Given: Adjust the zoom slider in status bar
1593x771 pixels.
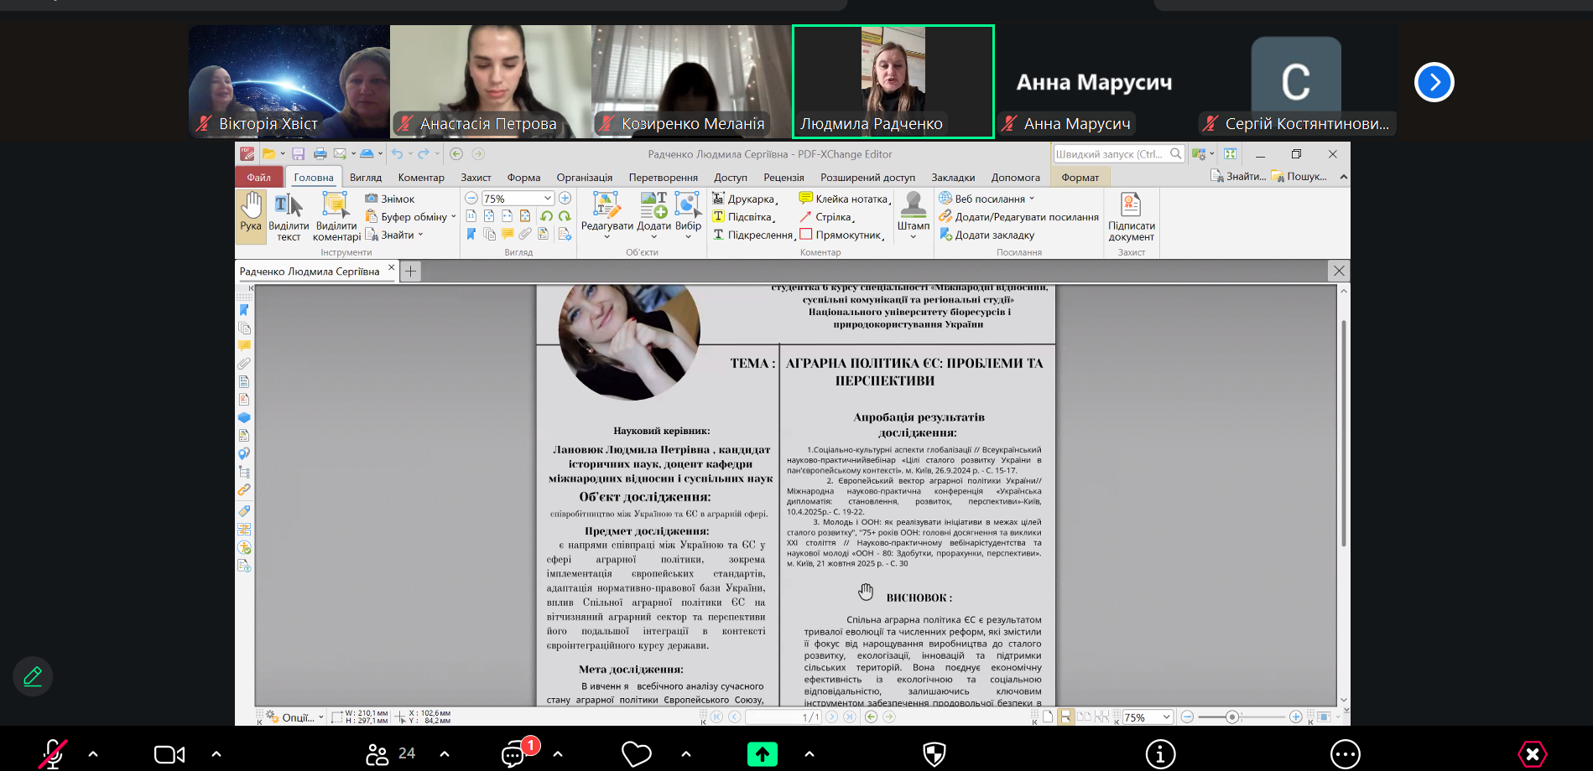Looking at the screenshot, I should 1231,717.
